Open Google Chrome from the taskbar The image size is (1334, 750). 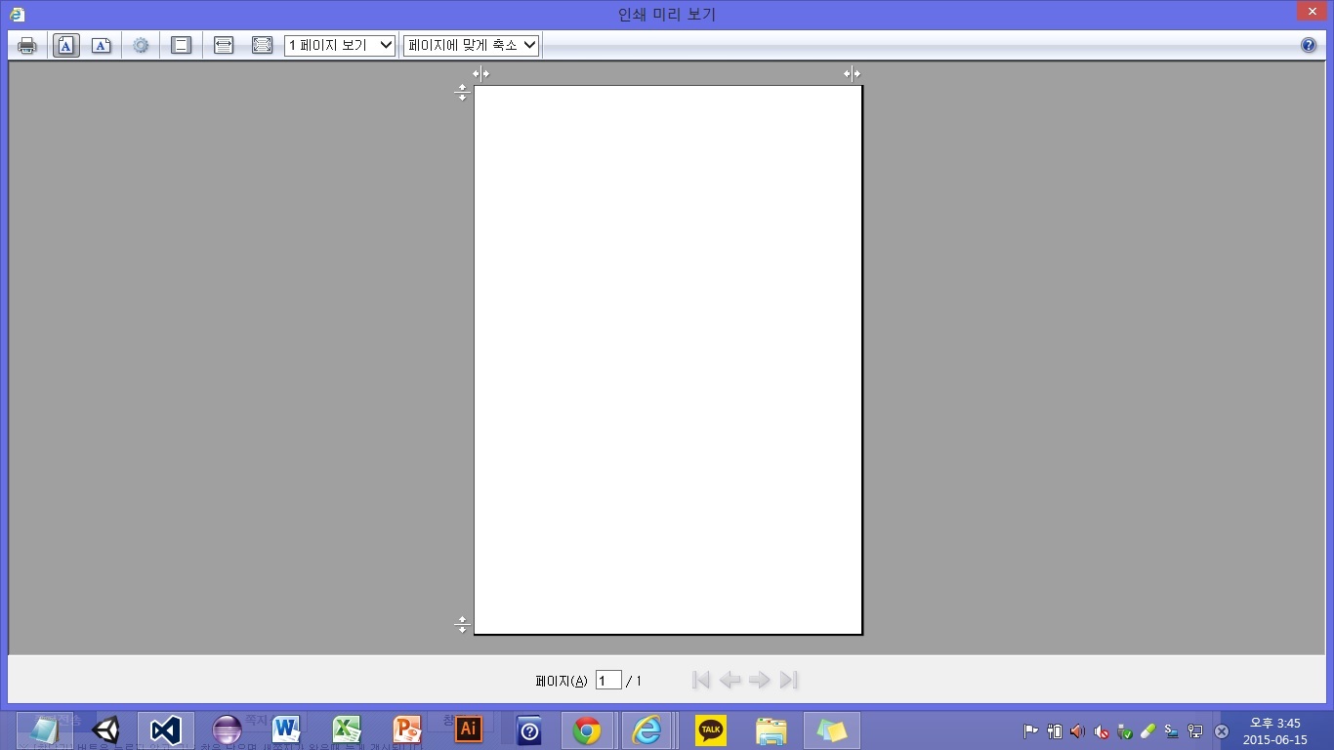pos(587,730)
